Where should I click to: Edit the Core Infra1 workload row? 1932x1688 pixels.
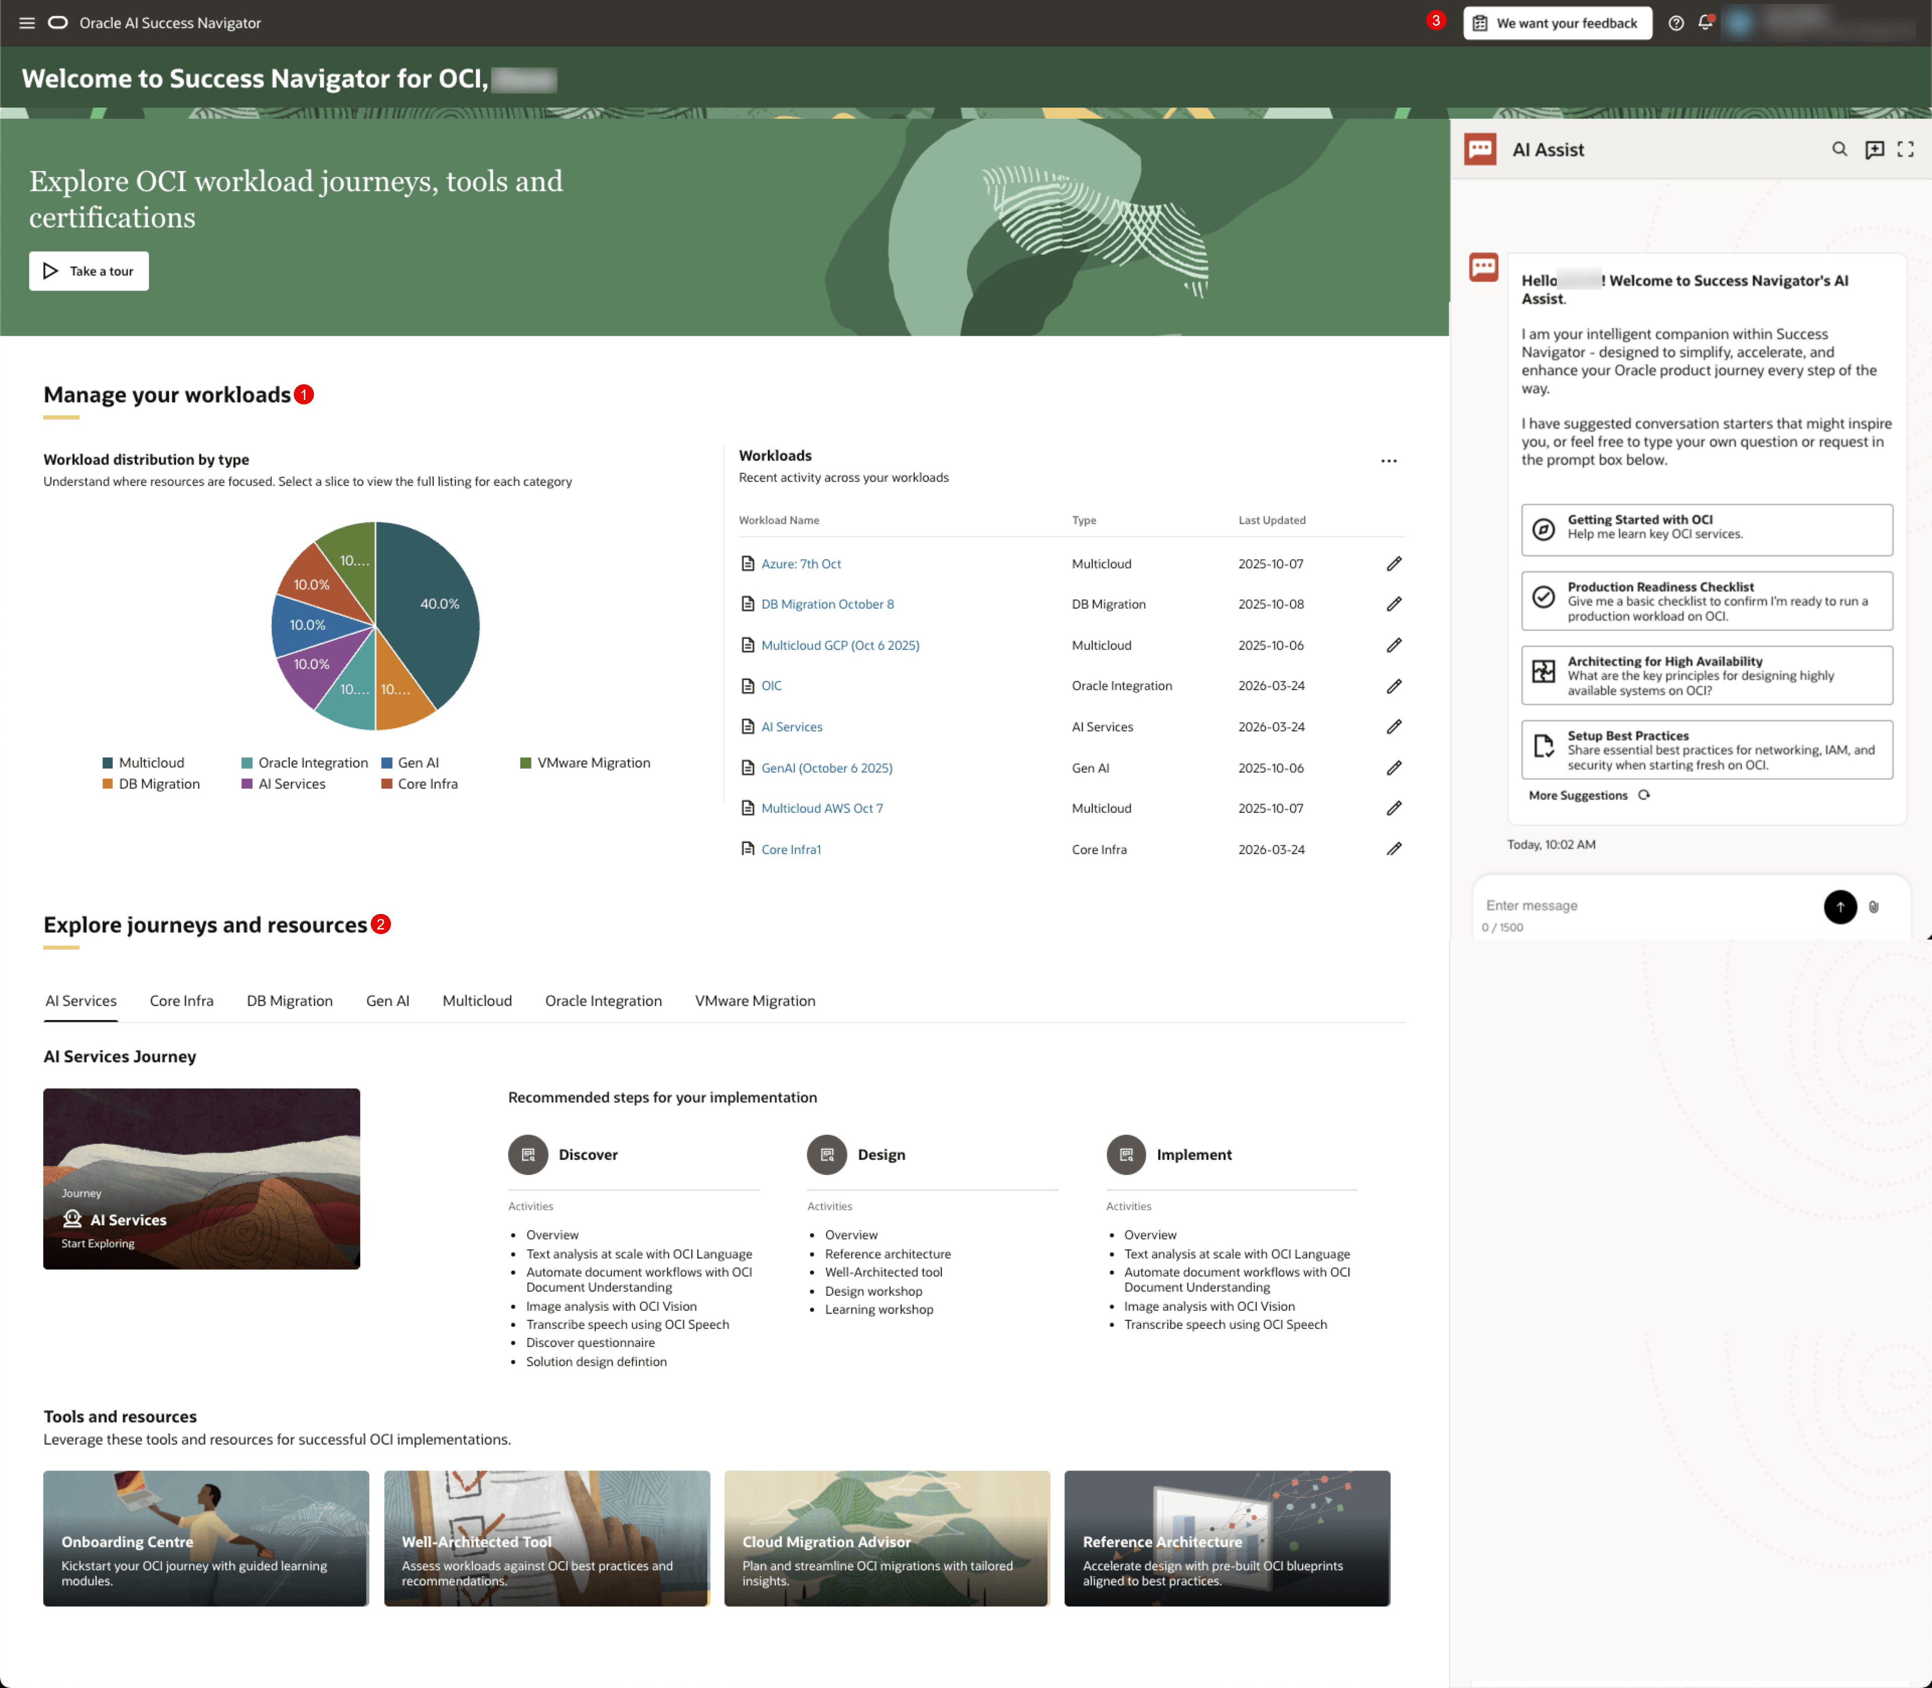click(1394, 849)
